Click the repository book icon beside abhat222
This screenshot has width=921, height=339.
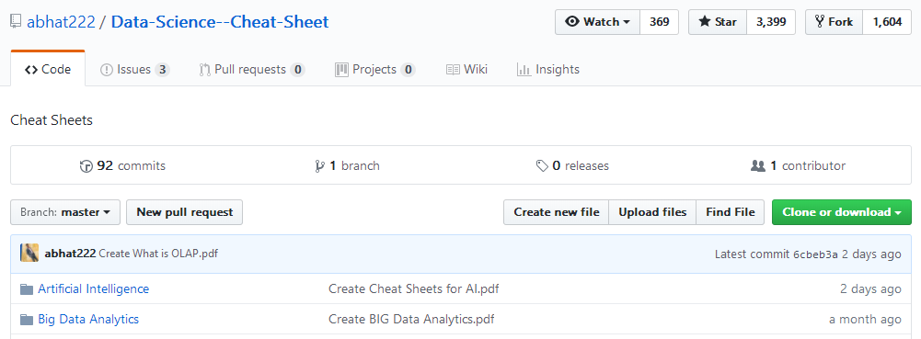(16, 22)
